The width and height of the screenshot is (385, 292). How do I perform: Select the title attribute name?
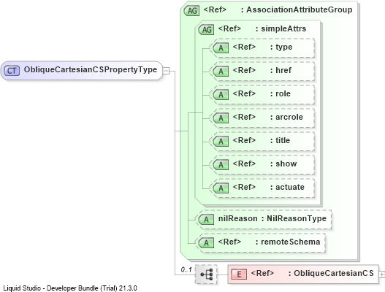[x=283, y=140]
